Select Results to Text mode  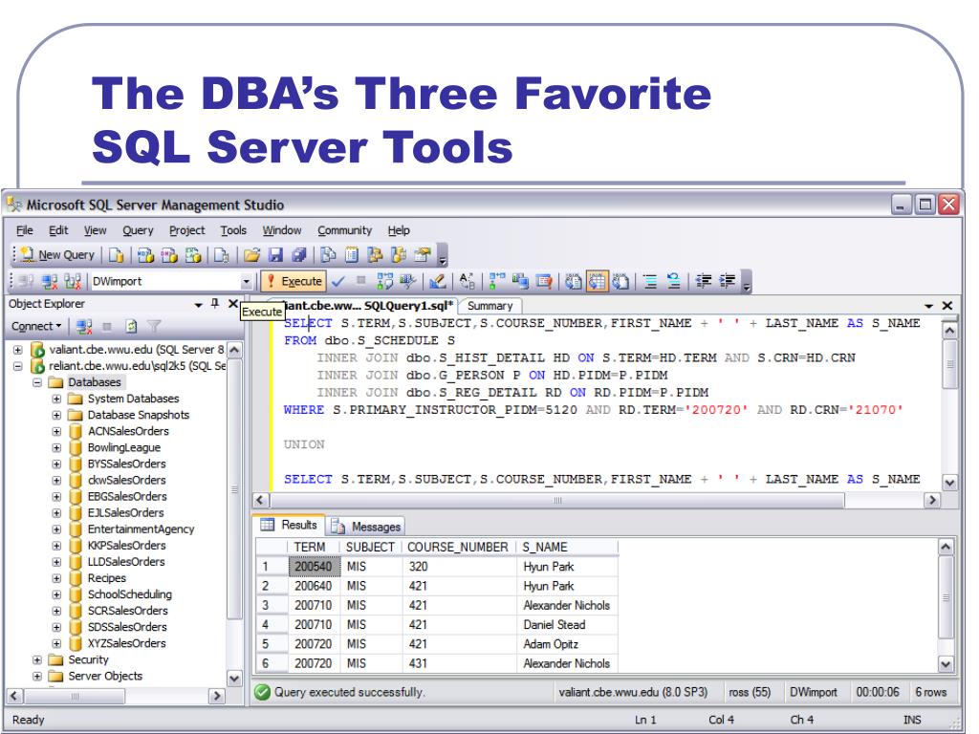click(x=574, y=282)
